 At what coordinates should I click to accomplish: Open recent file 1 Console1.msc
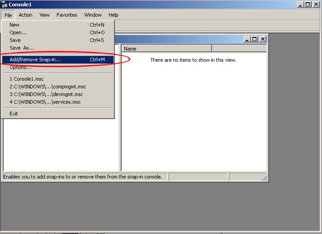pyautogui.click(x=27, y=79)
